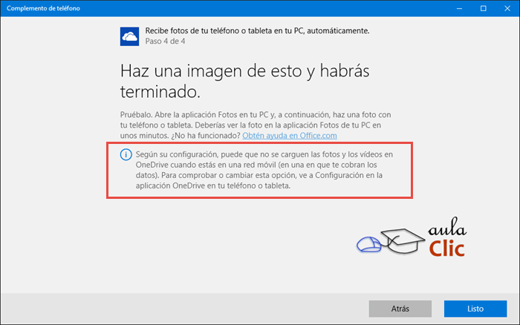Viewport: 520px width, 325px height.
Task: Minimize the Complemento de teléfono window
Action: (x=460, y=8)
